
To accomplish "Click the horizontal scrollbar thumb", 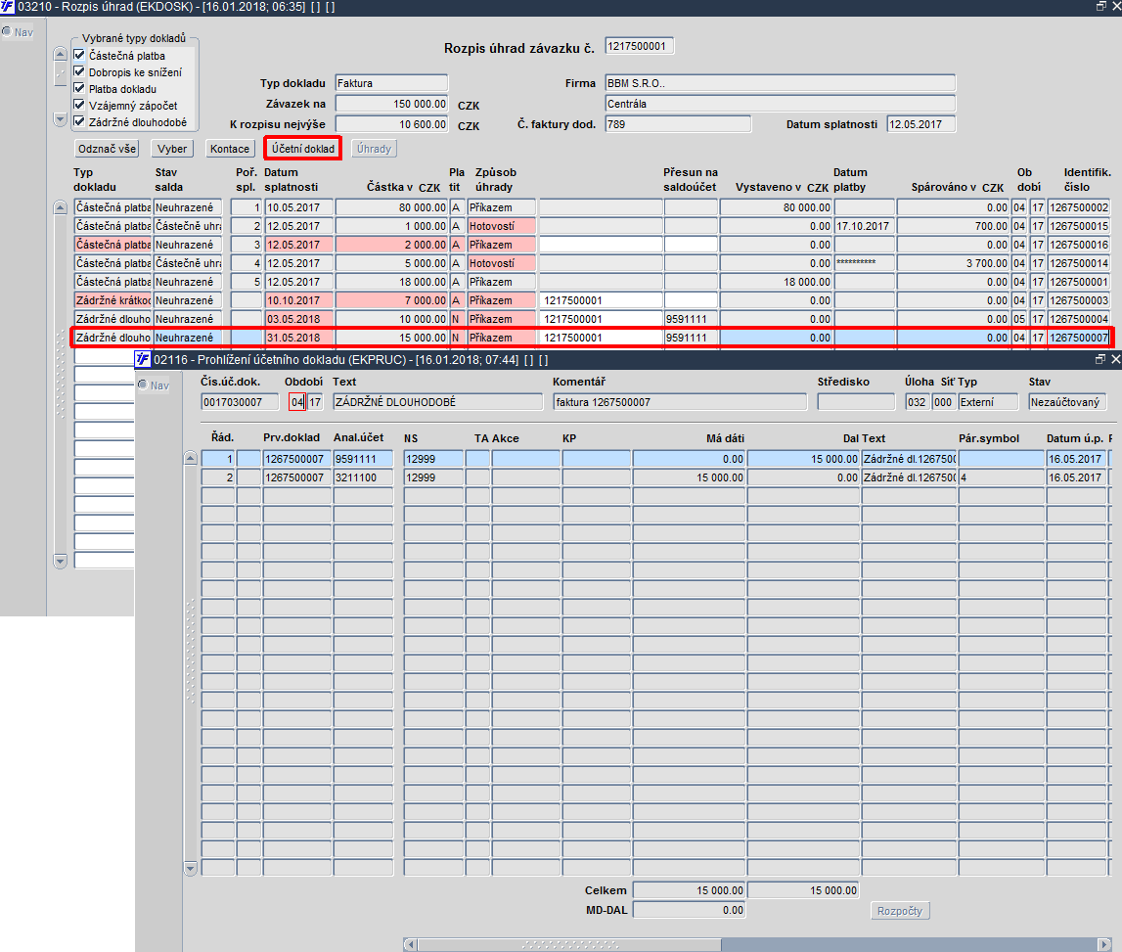I will (569, 945).
